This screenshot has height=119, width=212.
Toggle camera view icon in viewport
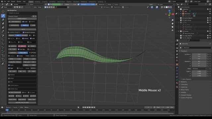point(173,27)
